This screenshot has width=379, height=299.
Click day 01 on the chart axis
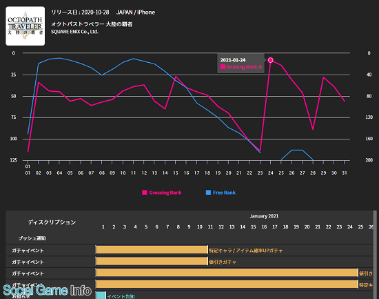pyautogui.click(x=28, y=173)
